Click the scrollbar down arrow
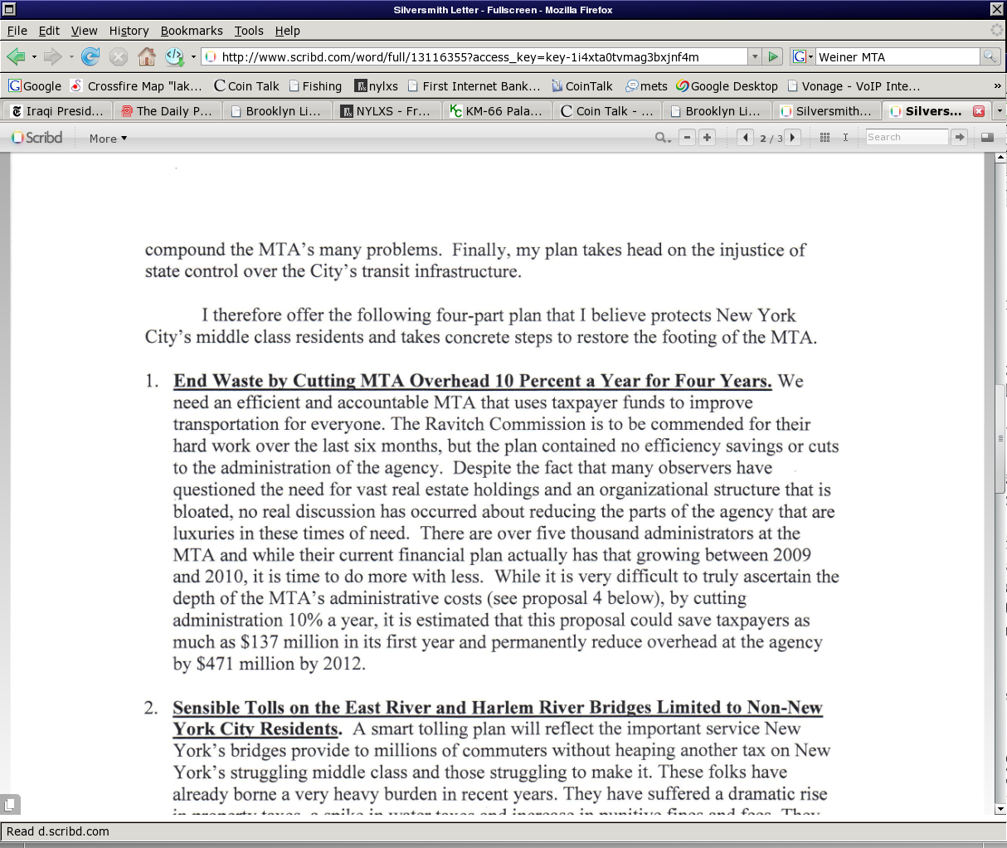1007x848 pixels. coord(1000,809)
